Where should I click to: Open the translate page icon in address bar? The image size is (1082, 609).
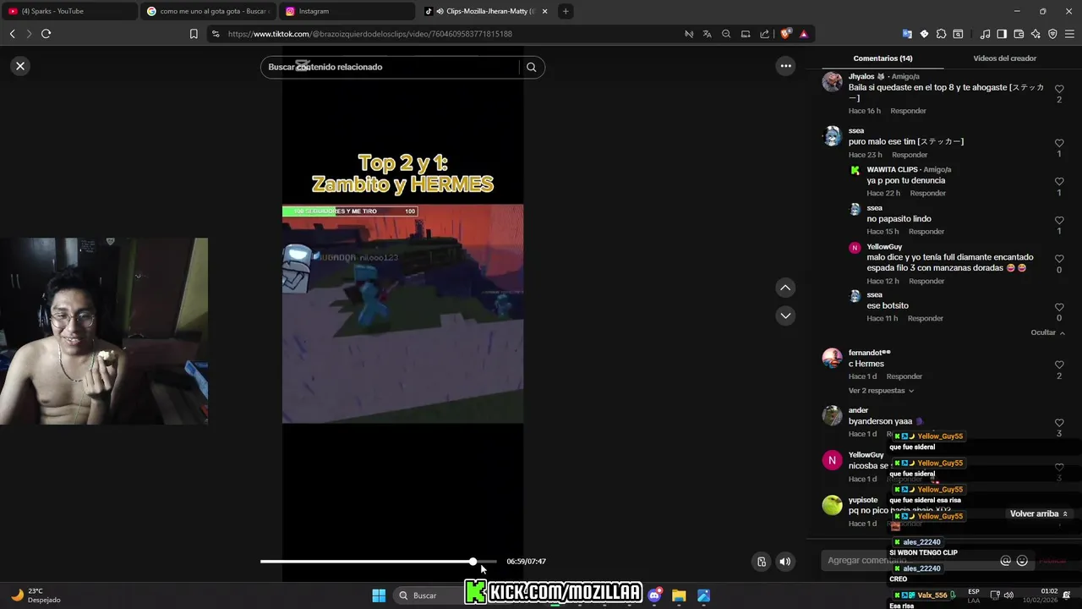click(707, 34)
